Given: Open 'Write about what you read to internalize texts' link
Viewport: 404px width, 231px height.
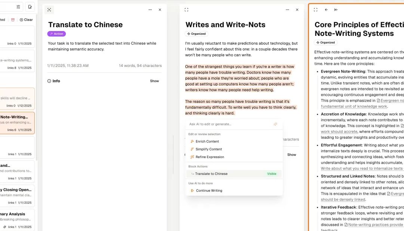Looking at the screenshot, I should (361, 169).
